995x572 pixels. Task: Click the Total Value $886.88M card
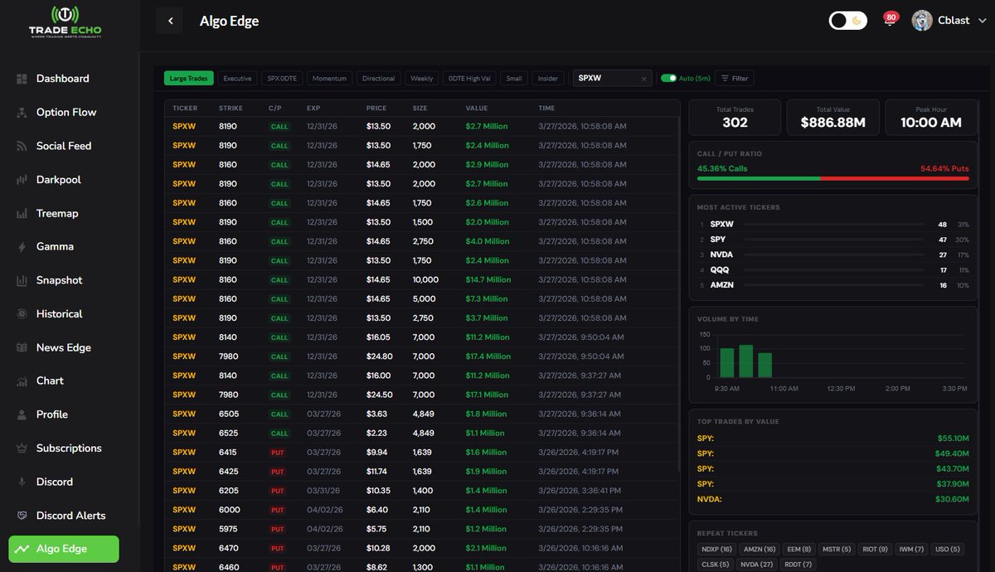click(x=832, y=118)
